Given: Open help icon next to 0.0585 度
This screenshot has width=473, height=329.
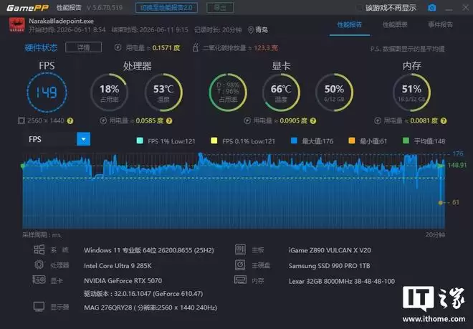Looking at the screenshot, I should [169, 121].
